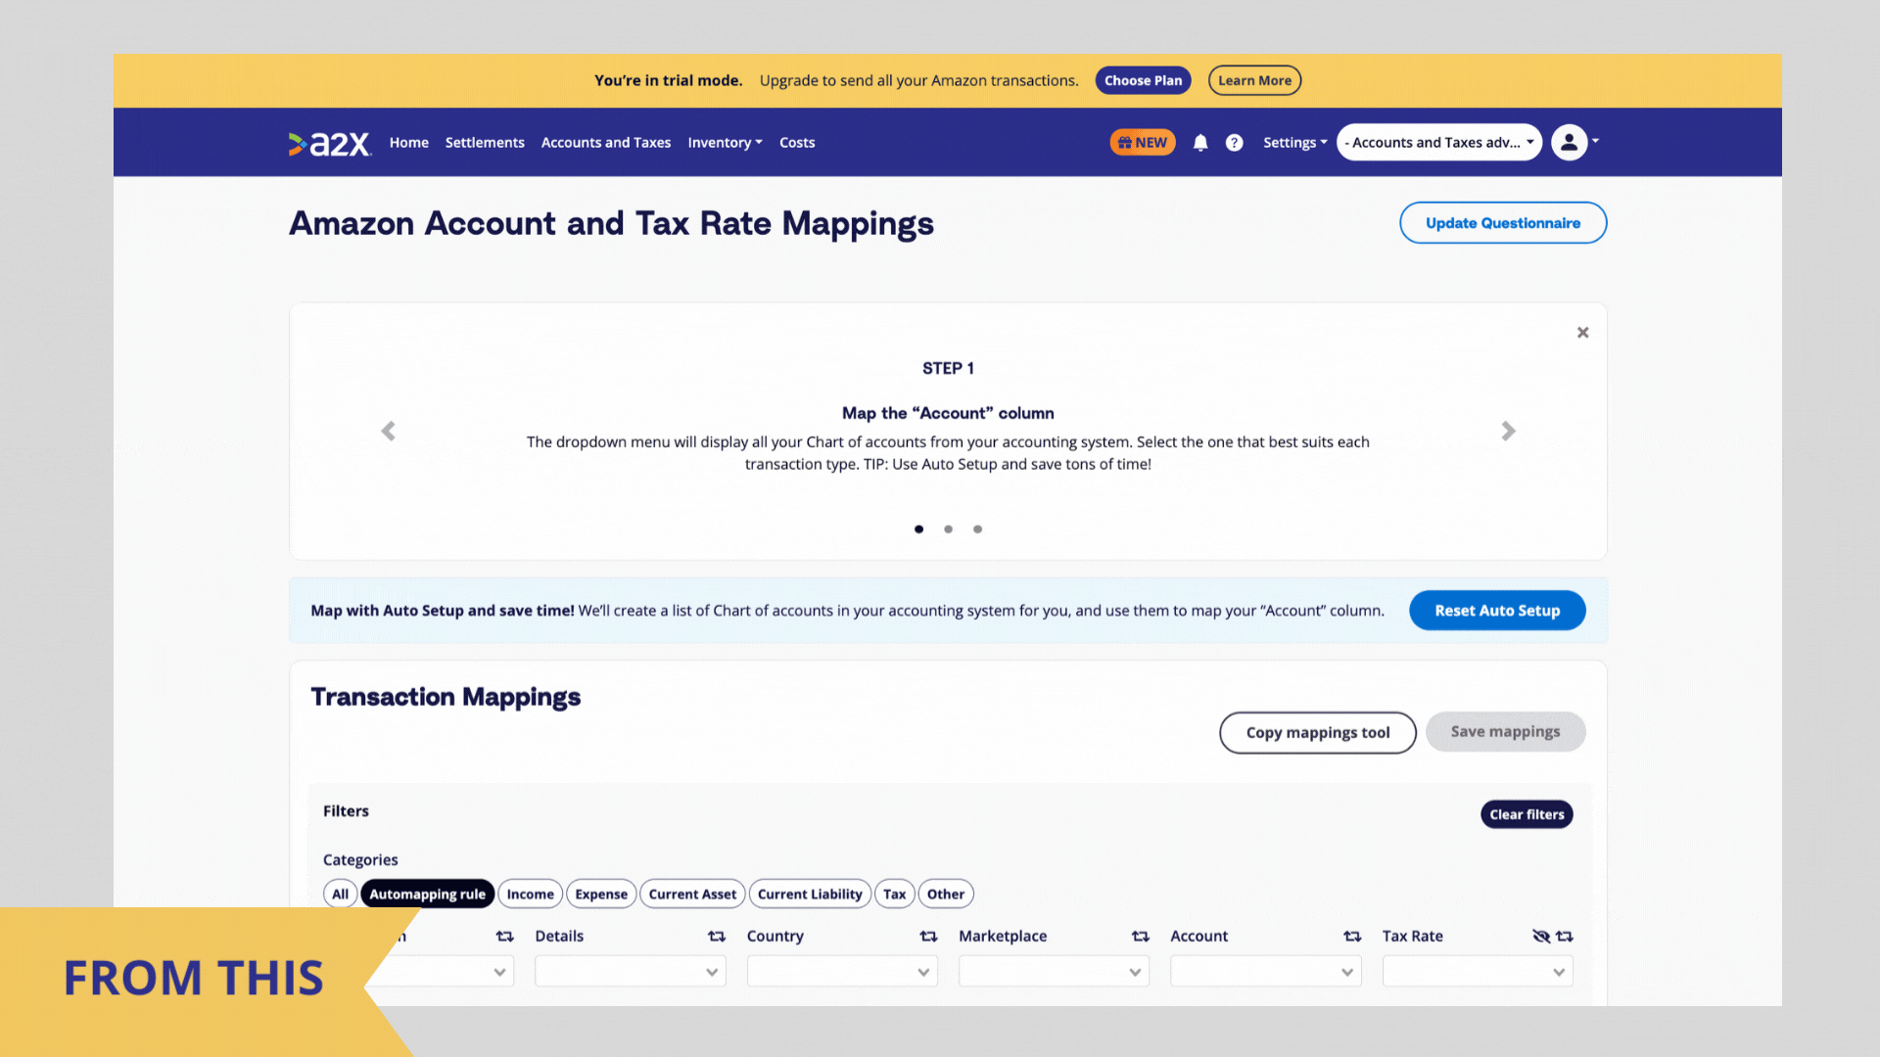Click the a2x logo

[x=330, y=143]
